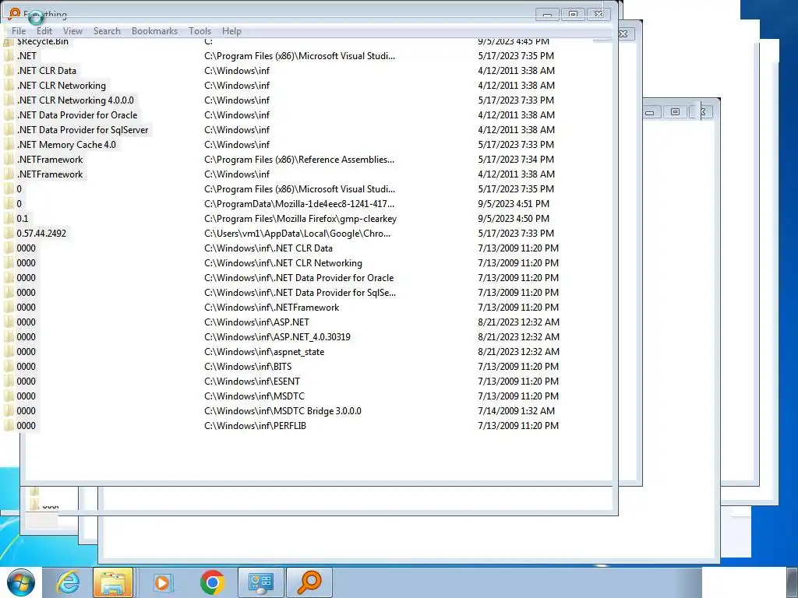The image size is (798, 598).
Task: Click the Windows Start button
Action: 20,582
